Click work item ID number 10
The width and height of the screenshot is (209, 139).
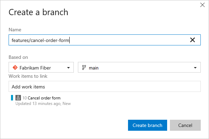[24, 98]
